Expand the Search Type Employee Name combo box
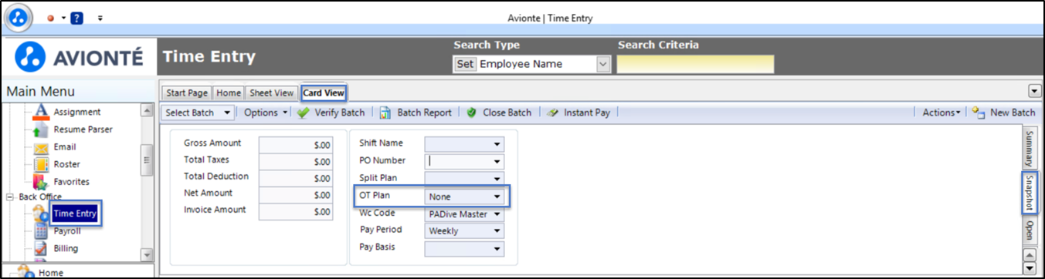1045x279 pixels. [x=603, y=65]
